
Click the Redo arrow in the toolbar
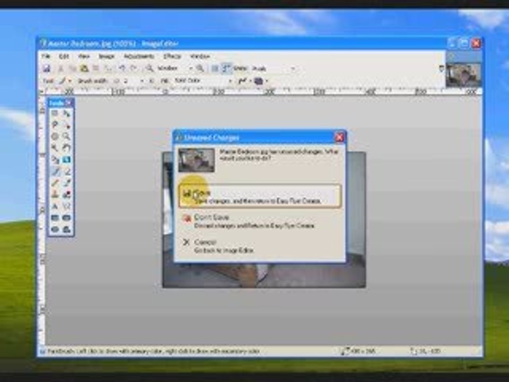pos(134,68)
